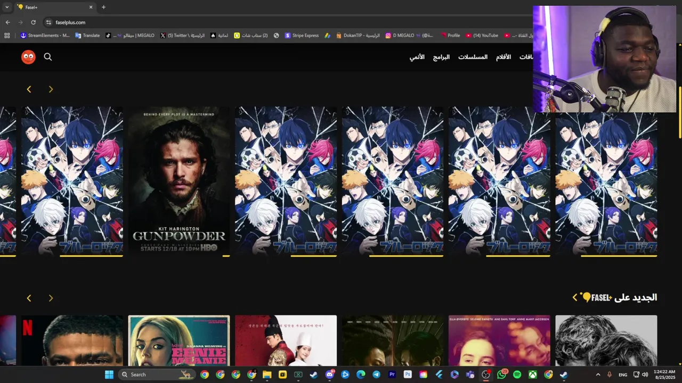Open Chrome apps grid shortcut
682x383 pixels.
click(x=7, y=36)
